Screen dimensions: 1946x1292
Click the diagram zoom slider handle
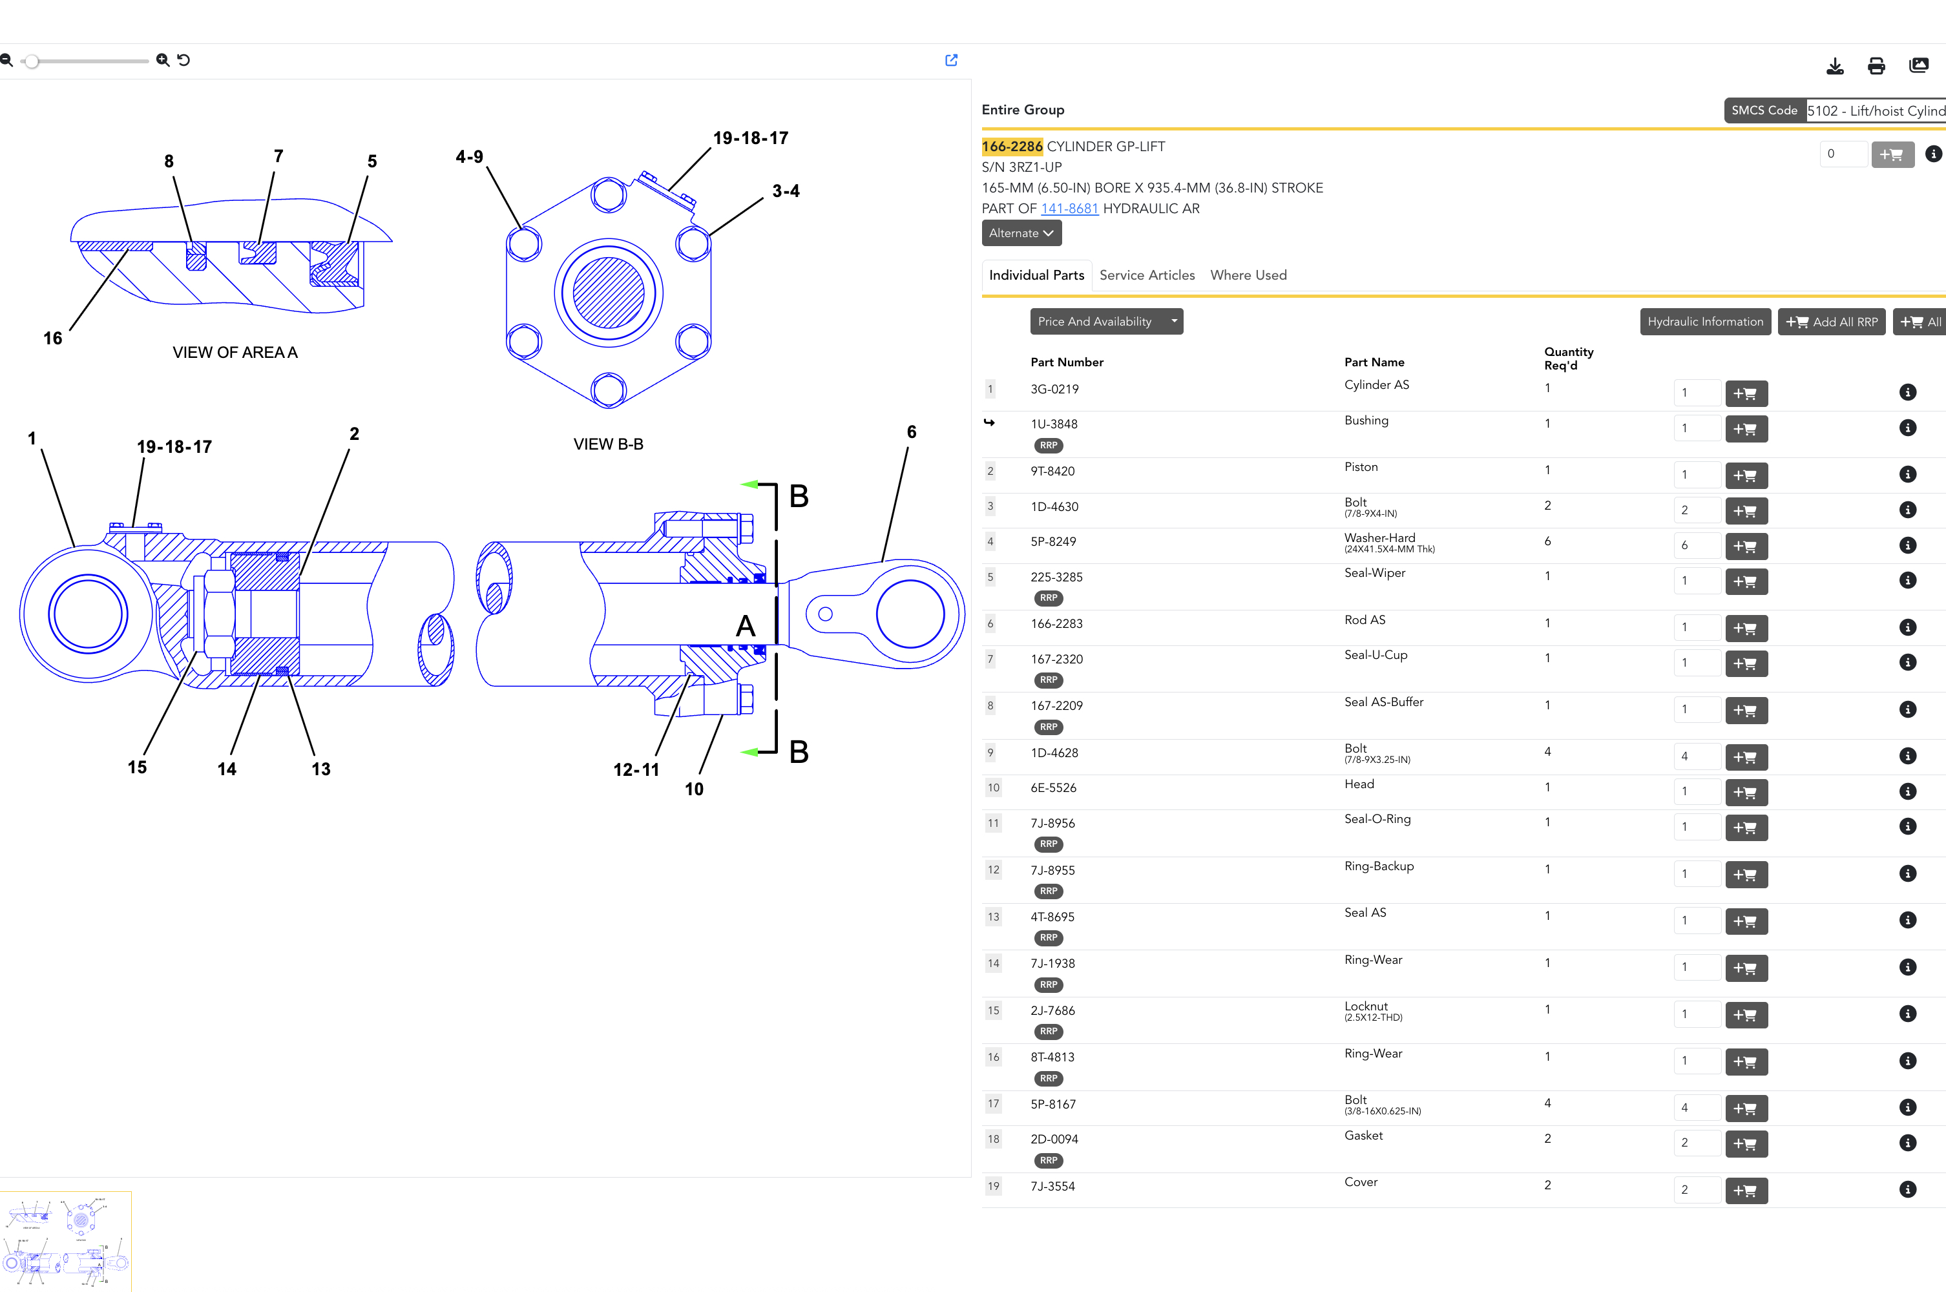click(31, 61)
